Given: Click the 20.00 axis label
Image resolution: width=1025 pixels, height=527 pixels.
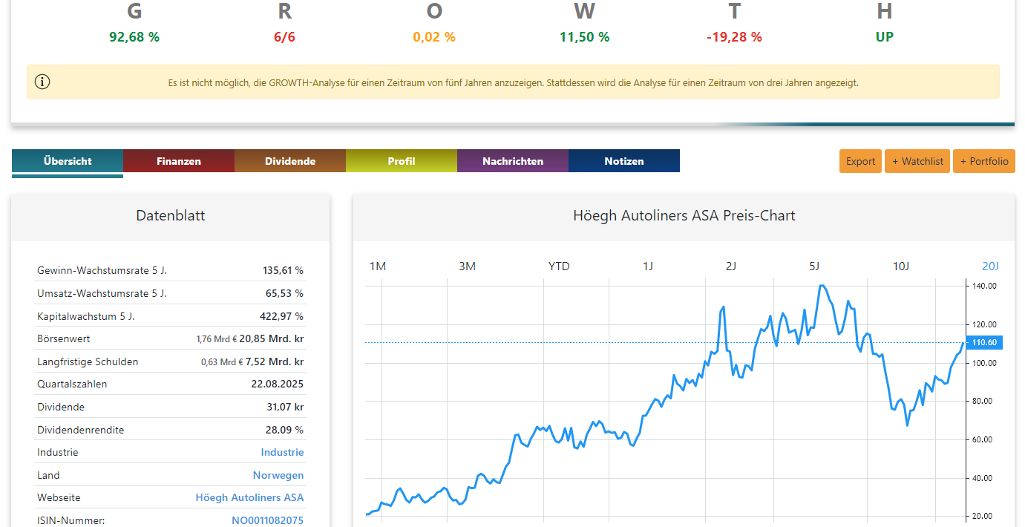Looking at the screenshot, I should point(984,516).
